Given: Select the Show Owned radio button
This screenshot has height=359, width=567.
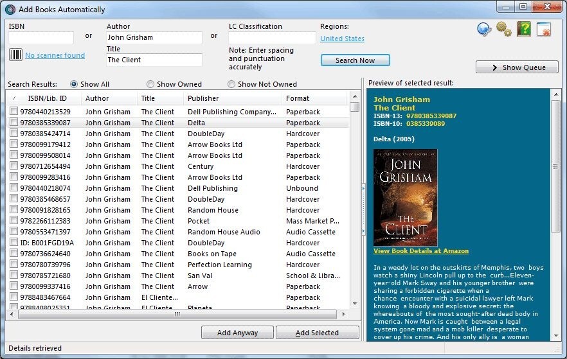Looking at the screenshot, I should (x=150, y=84).
